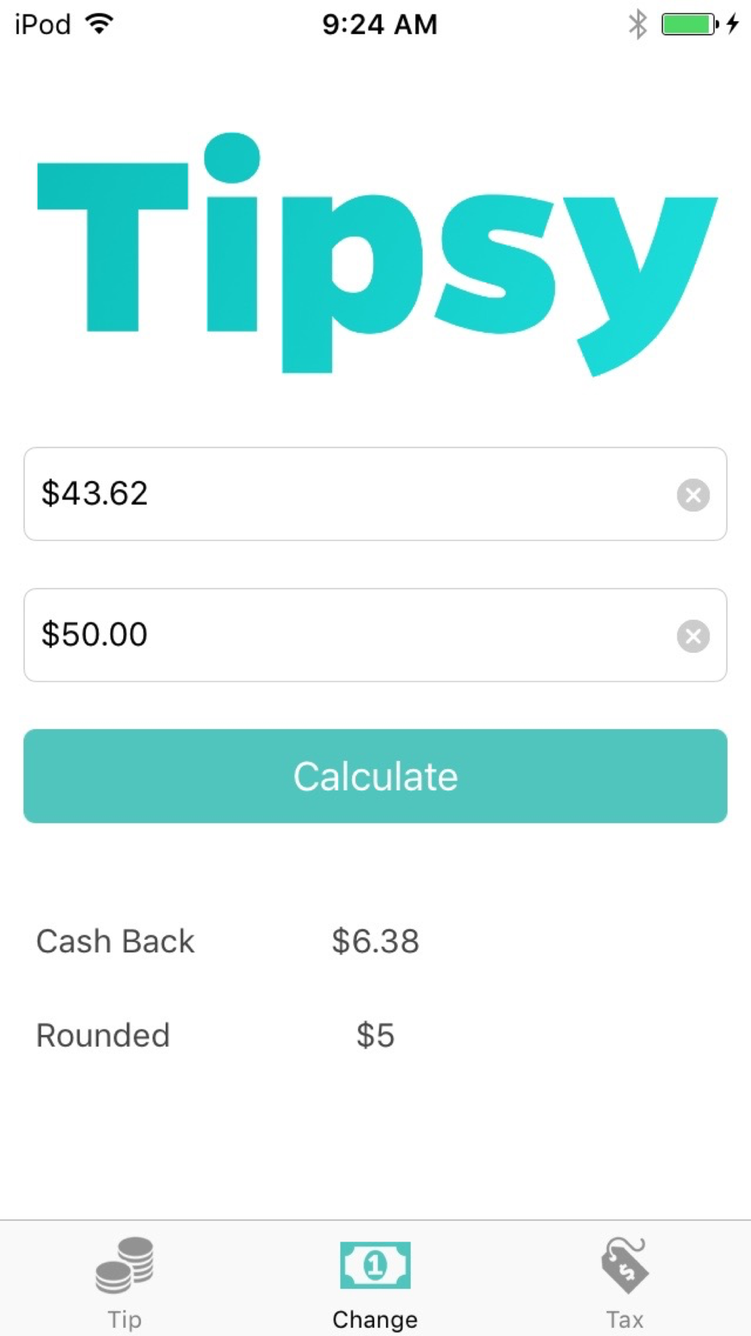The height and width of the screenshot is (1336, 751).
Task: Tap the Tipsy logo
Action: point(378,254)
